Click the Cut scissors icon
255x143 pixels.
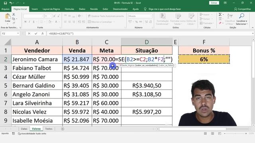coord(14,14)
